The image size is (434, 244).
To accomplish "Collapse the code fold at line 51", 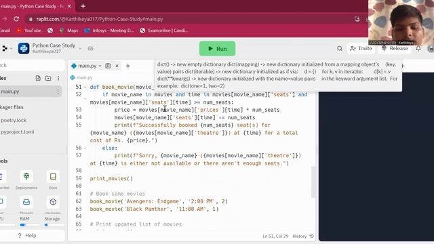I will pyautogui.click(x=85, y=87).
